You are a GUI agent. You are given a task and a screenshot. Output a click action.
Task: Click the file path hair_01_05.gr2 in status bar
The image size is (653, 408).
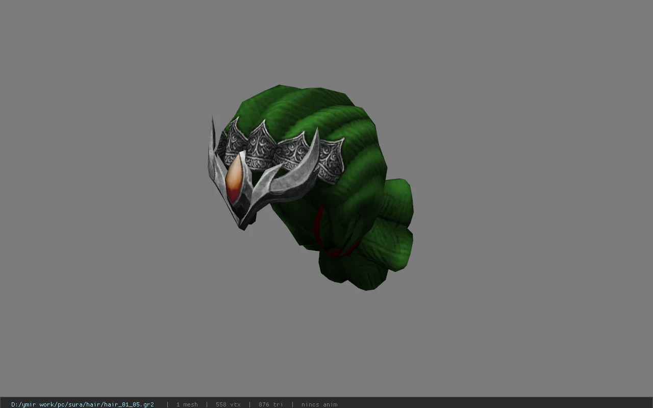pos(83,404)
